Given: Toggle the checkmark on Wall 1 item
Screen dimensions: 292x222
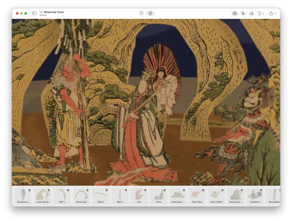Looking at the screenshot, I should click(x=68, y=190).
